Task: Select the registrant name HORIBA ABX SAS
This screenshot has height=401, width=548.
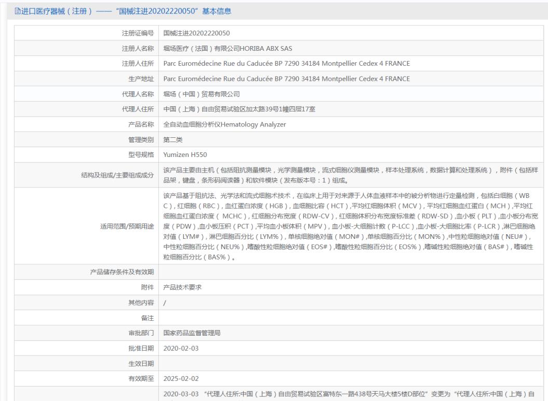Action: [x=228, y=49]
